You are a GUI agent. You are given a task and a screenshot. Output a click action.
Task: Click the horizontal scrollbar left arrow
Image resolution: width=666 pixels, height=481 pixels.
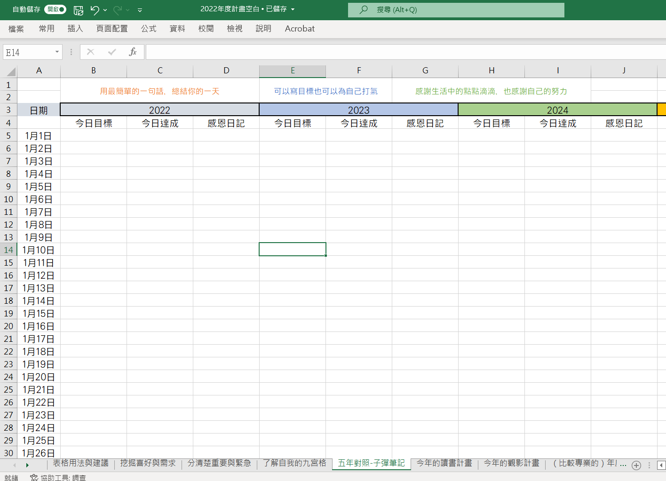[x=661, y=465]
